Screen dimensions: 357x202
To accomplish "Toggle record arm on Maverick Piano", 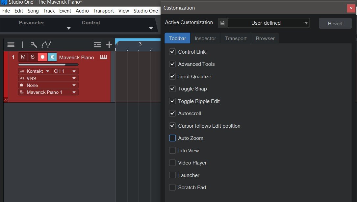I will click(x=42, y=57).
